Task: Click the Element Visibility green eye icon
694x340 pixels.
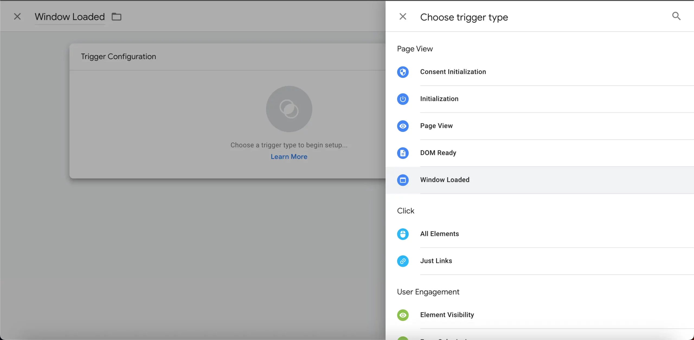Action: (403, 315)
